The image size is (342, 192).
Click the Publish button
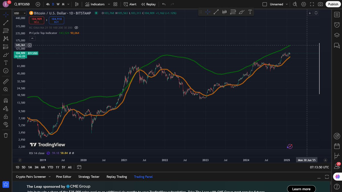click(333, 4)
